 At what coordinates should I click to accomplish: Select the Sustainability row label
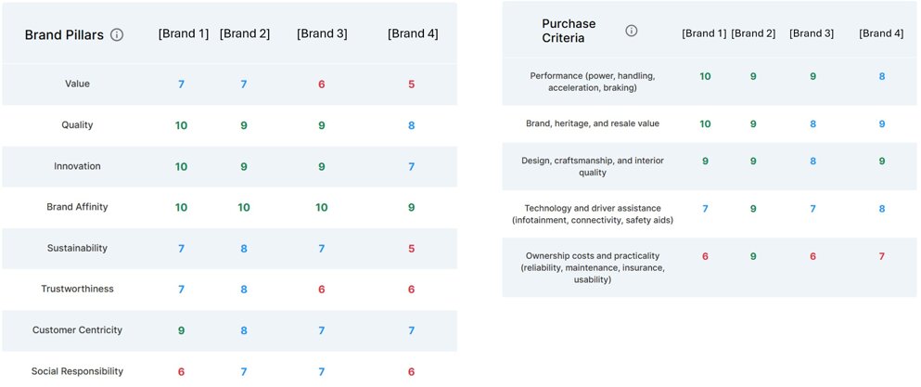pos(77,249)
